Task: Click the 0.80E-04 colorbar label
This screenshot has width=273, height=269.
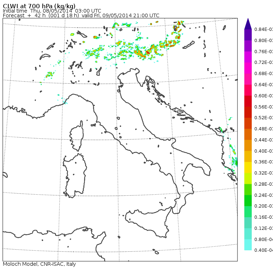Action: click(264, 240)
